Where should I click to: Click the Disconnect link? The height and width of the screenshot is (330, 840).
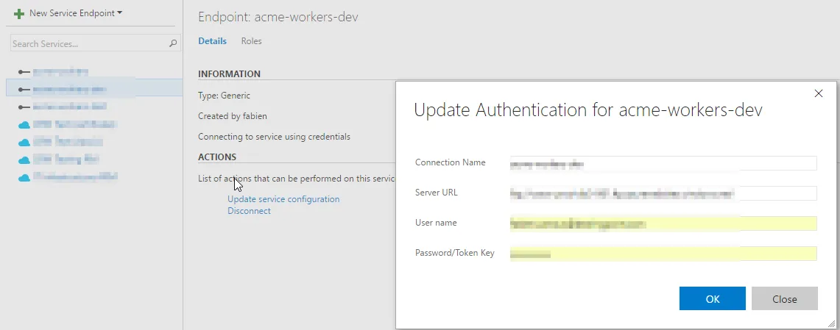point(249,211)
